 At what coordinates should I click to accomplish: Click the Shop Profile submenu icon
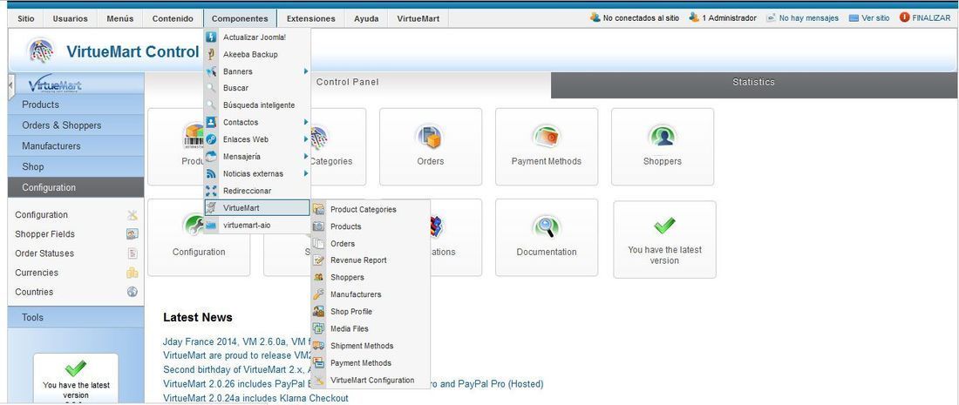(318, 312)
